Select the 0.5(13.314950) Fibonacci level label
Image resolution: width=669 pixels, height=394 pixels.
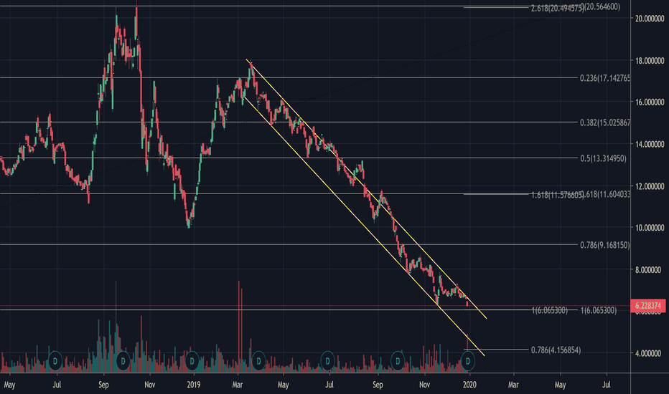tap(603, 158)
